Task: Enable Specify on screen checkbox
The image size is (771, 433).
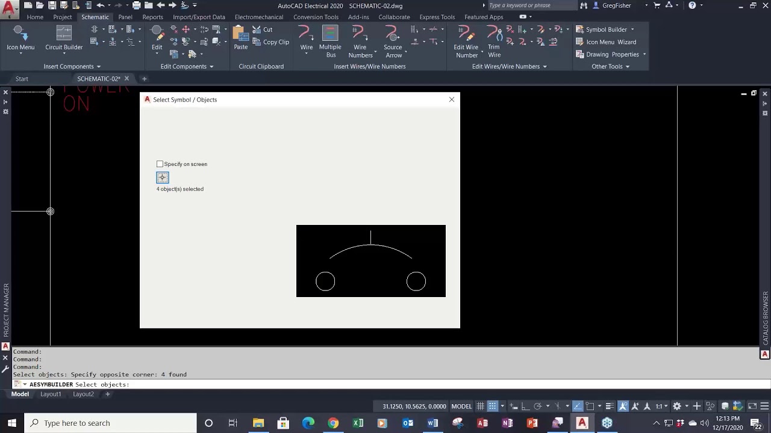Action: [x=160, y=164]
